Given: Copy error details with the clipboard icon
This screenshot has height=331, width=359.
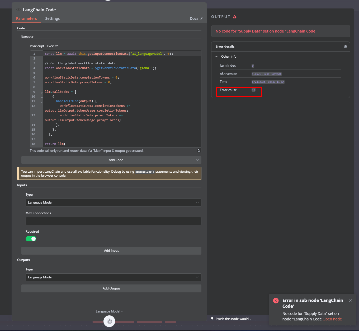Looking at the screenshot, I should (x=345, y=47).
